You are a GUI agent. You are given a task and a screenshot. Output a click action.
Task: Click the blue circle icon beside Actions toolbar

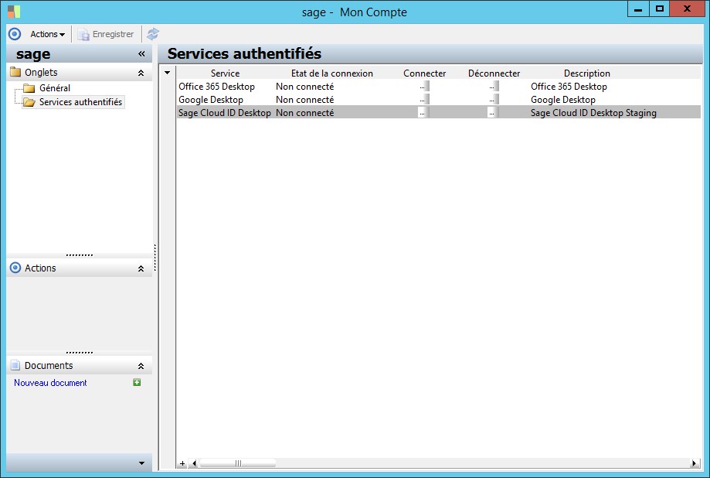click(x=15, y=34)
